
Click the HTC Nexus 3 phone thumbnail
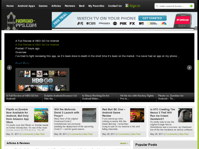click(185, 115)
